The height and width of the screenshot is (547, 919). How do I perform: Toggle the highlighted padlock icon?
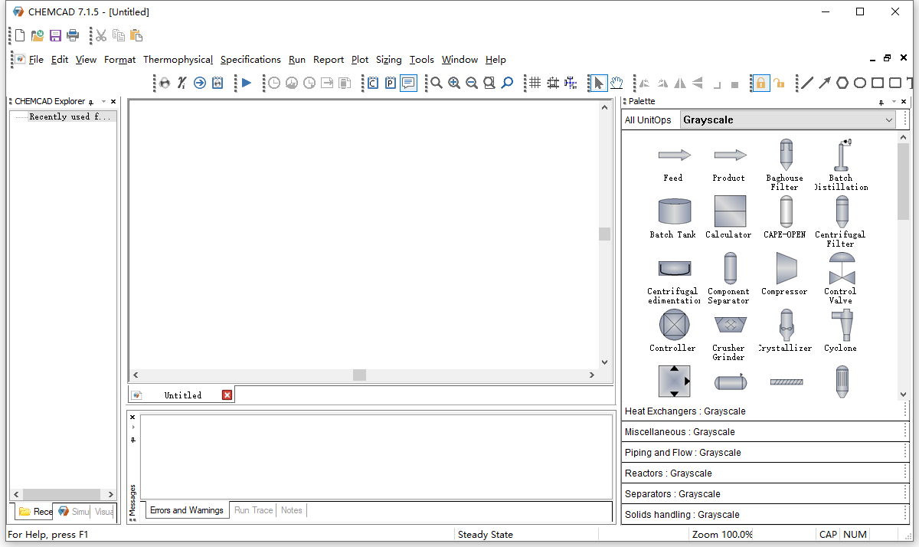[x=760, y=83]
